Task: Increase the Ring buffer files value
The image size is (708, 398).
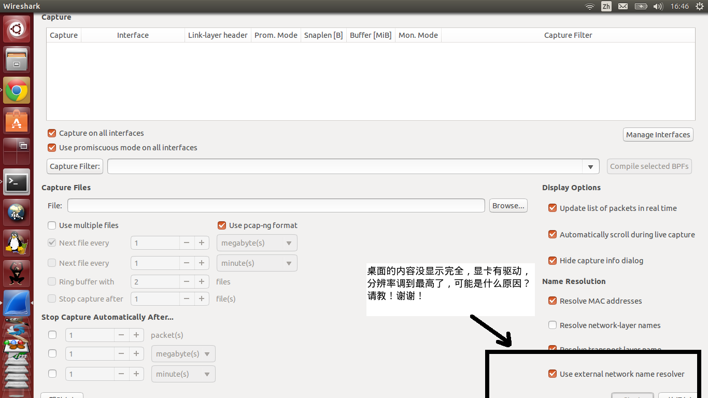Action: pos(202,282)
